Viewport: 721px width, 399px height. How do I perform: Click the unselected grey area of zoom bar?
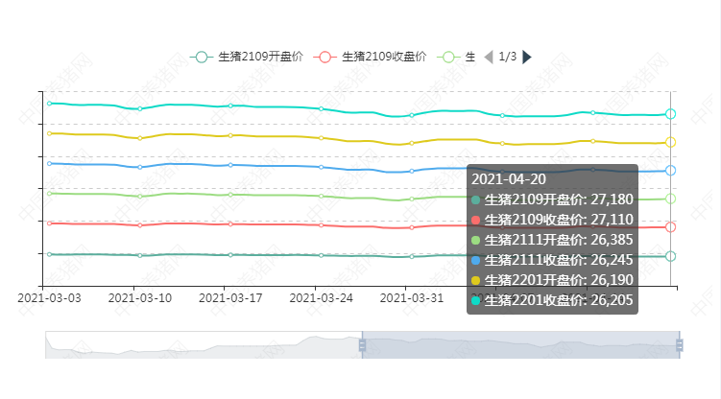pos(202,344)
